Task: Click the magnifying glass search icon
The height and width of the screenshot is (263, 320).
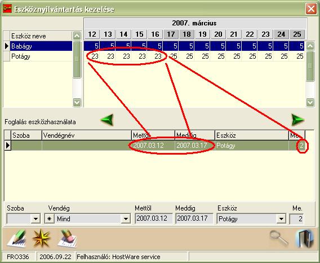Action: tap(279, 238)
